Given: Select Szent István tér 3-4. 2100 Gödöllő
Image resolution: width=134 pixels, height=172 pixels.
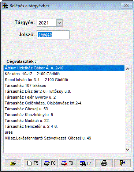Looking at the screenshot, I should click(64, 80).
